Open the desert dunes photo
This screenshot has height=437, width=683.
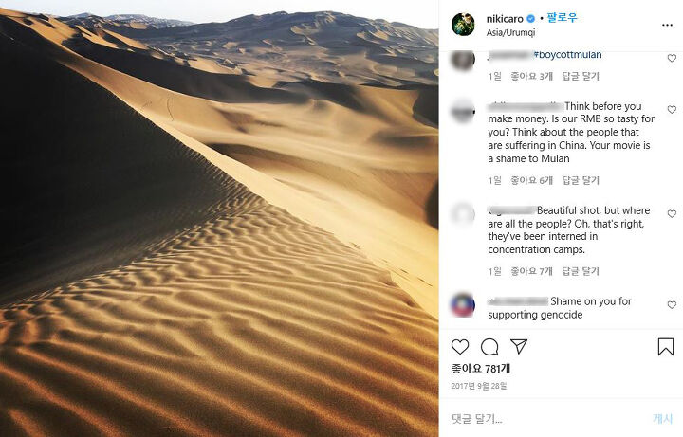pyautogui.click(x=219, y=218)
